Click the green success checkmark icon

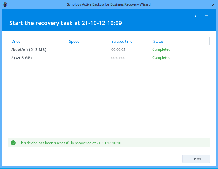point(13,143)
